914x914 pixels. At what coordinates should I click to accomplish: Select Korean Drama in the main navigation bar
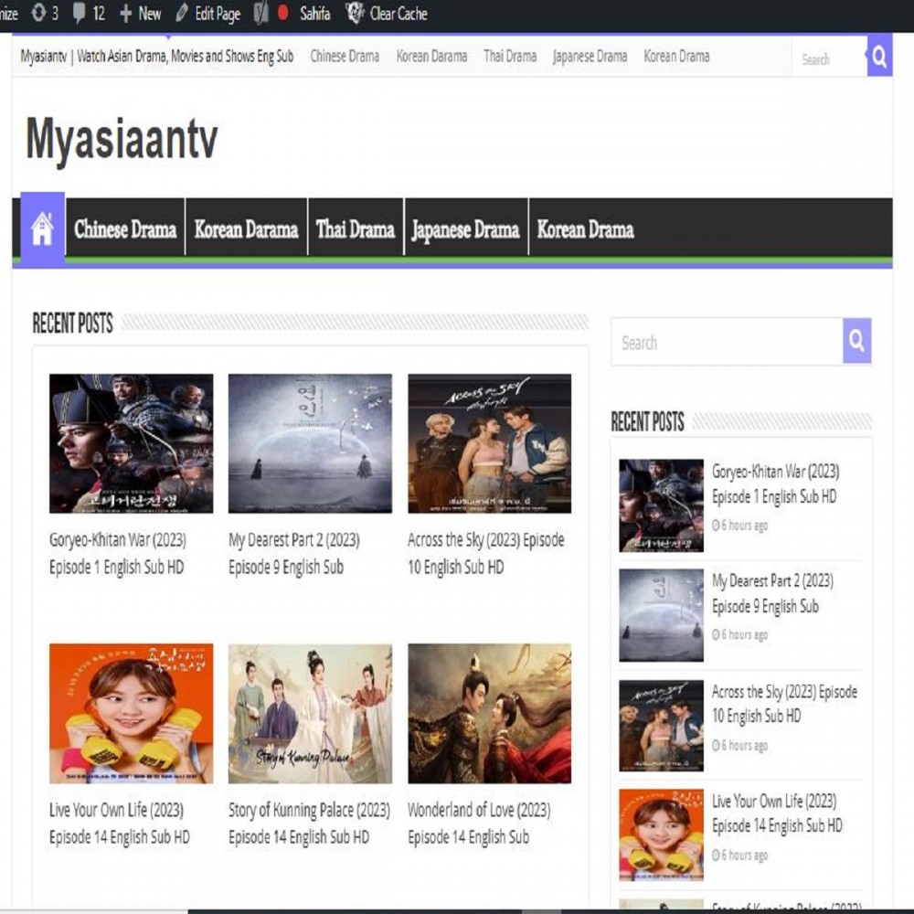pos(585,228)
